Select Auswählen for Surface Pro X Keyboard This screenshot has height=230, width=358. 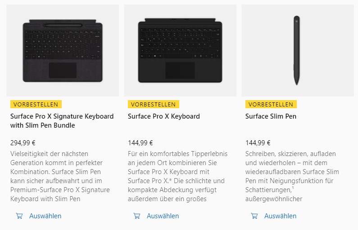tap(163, 216)
